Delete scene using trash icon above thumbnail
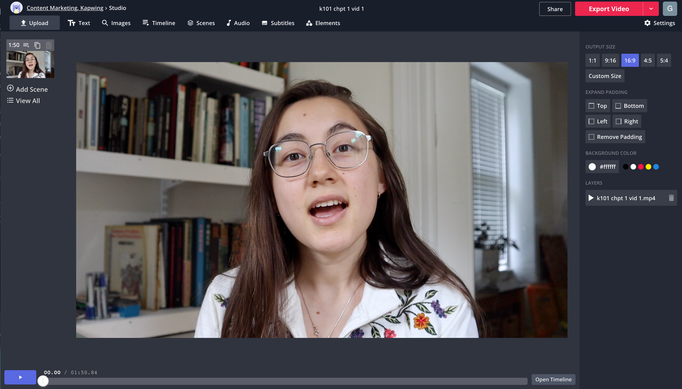 coord(49,45)
